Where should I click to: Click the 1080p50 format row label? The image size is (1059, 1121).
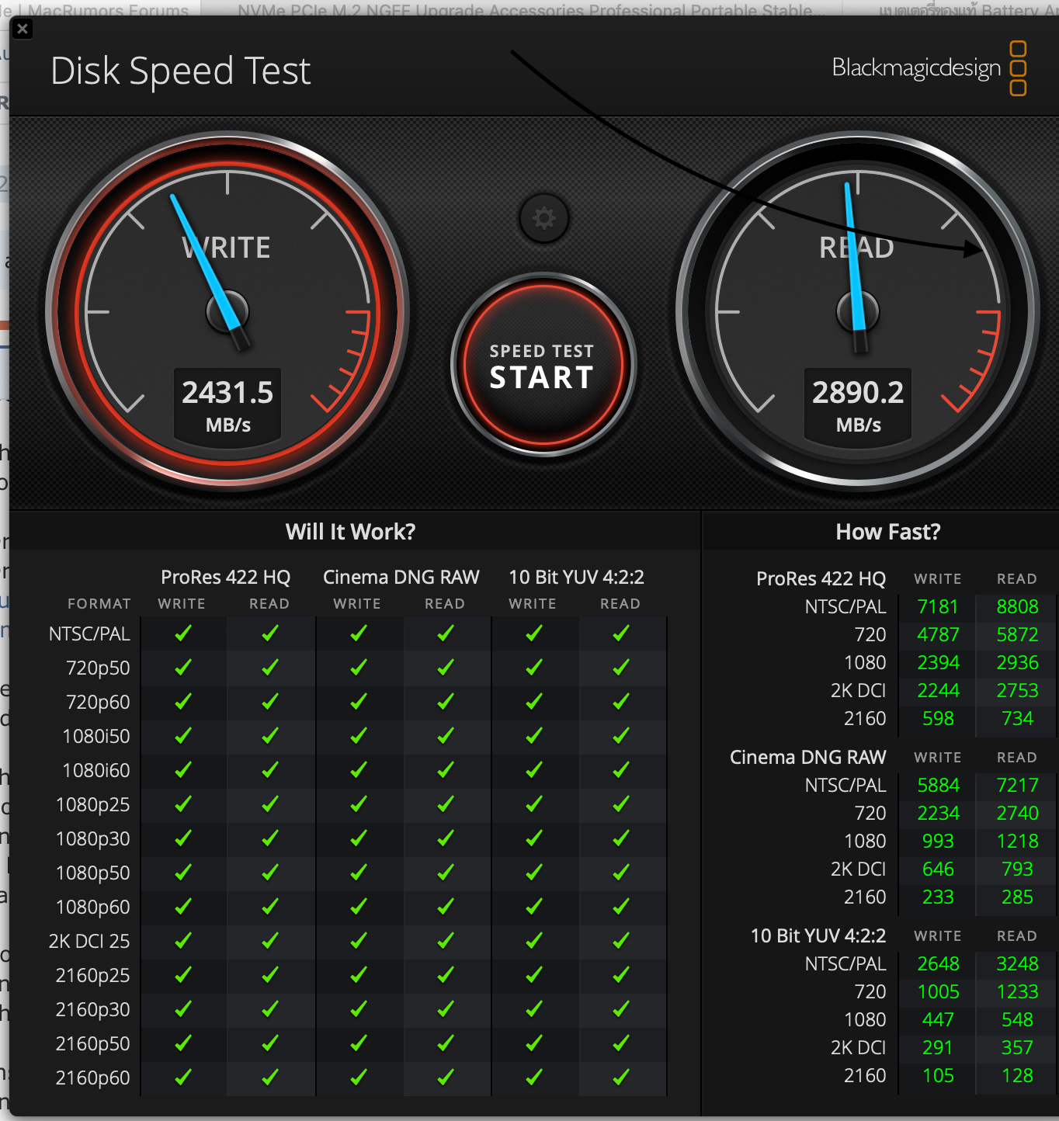93,873
